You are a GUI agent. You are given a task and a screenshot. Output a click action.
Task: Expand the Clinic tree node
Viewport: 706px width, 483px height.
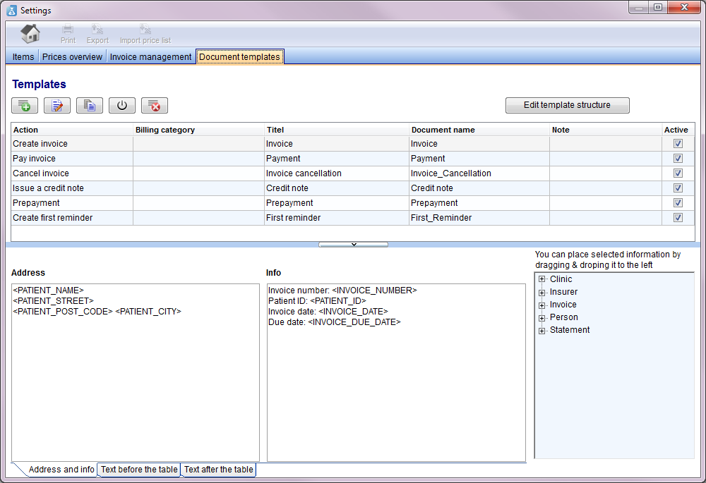[542, 279]
